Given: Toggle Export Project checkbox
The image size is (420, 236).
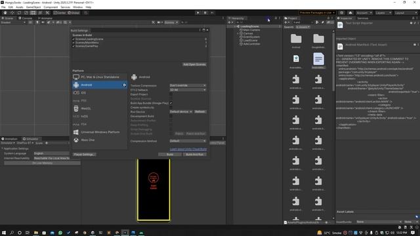Looking at the screenshot, I should [171, 94].
